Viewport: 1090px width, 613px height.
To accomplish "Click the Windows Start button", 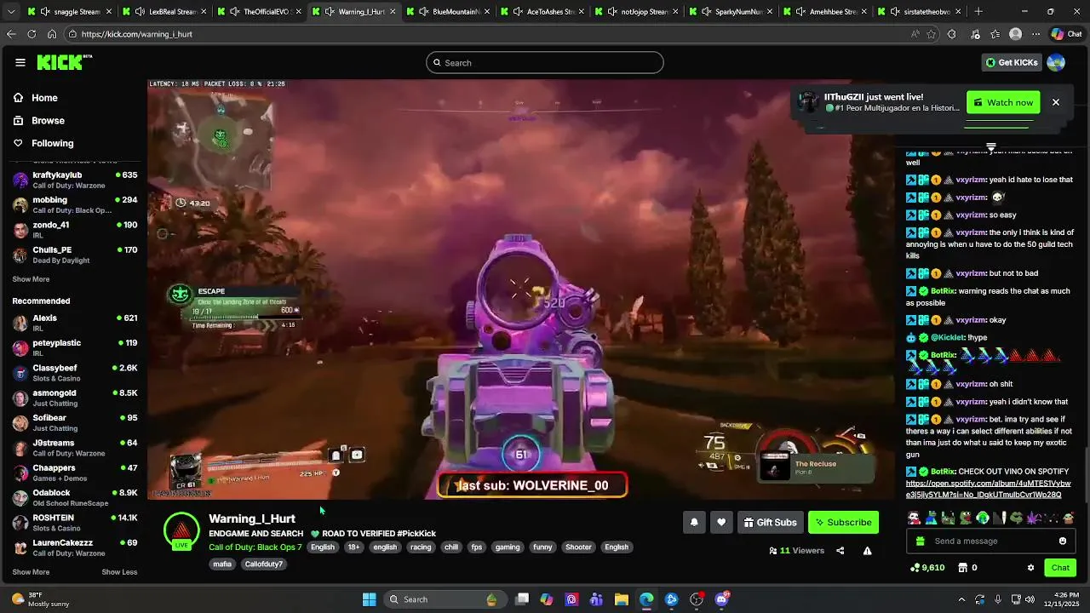I will pyautogui.click(x=370, y=599).
